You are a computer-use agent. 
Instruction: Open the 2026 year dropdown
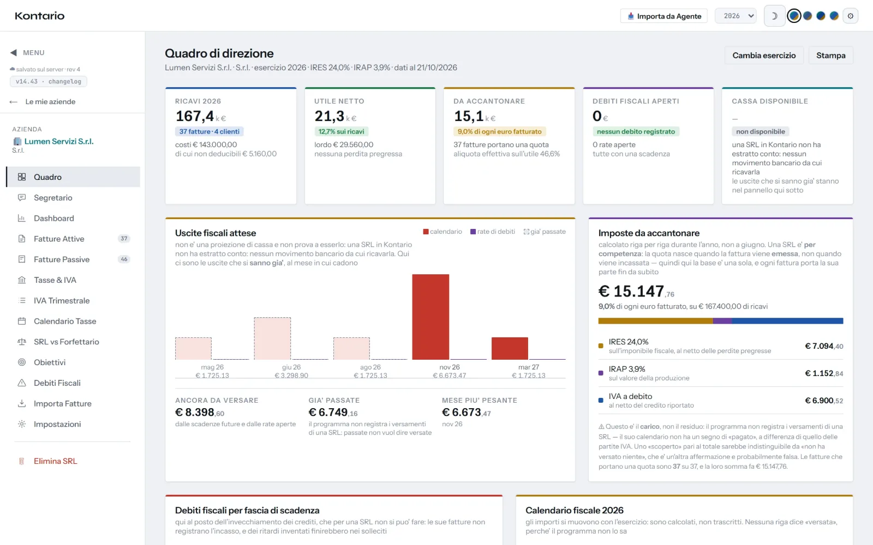click(x=736, y=16)
